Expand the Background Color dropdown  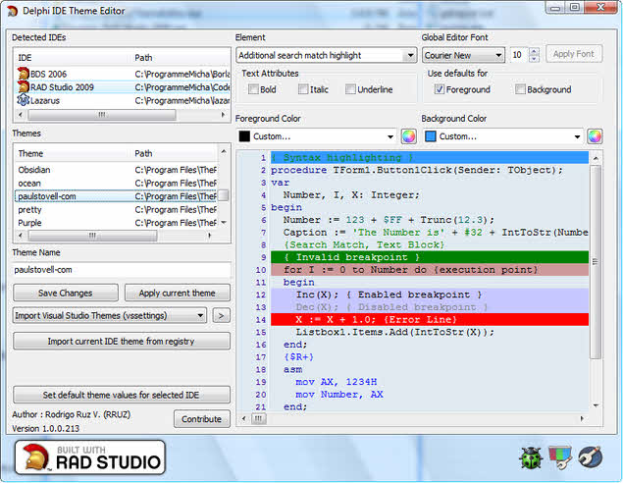[x=577, y=136]
